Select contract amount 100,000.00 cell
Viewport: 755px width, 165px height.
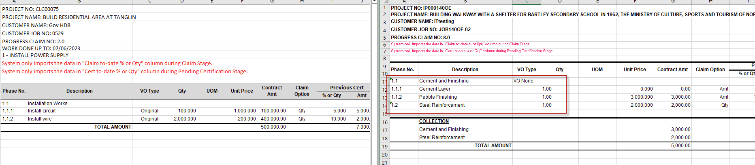[273, 111]
